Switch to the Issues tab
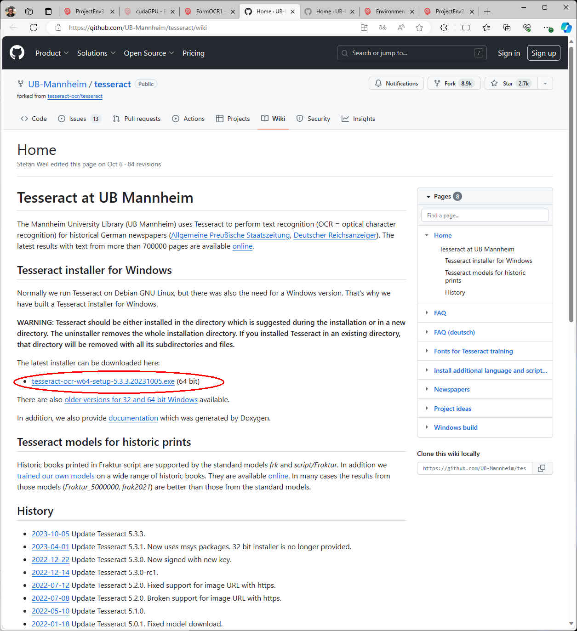This screenshot has width=577, height=631. [x=77, y=119]
